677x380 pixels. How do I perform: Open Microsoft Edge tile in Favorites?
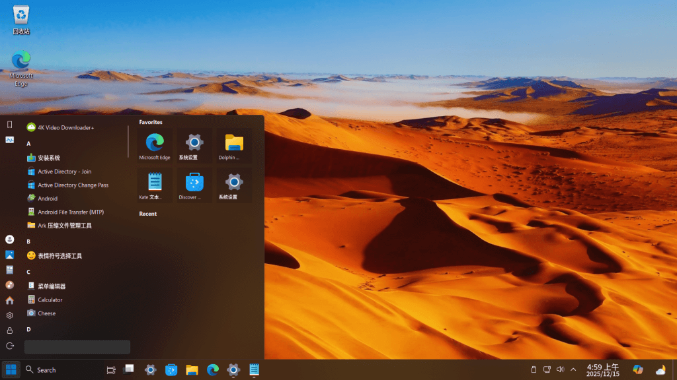155,146
